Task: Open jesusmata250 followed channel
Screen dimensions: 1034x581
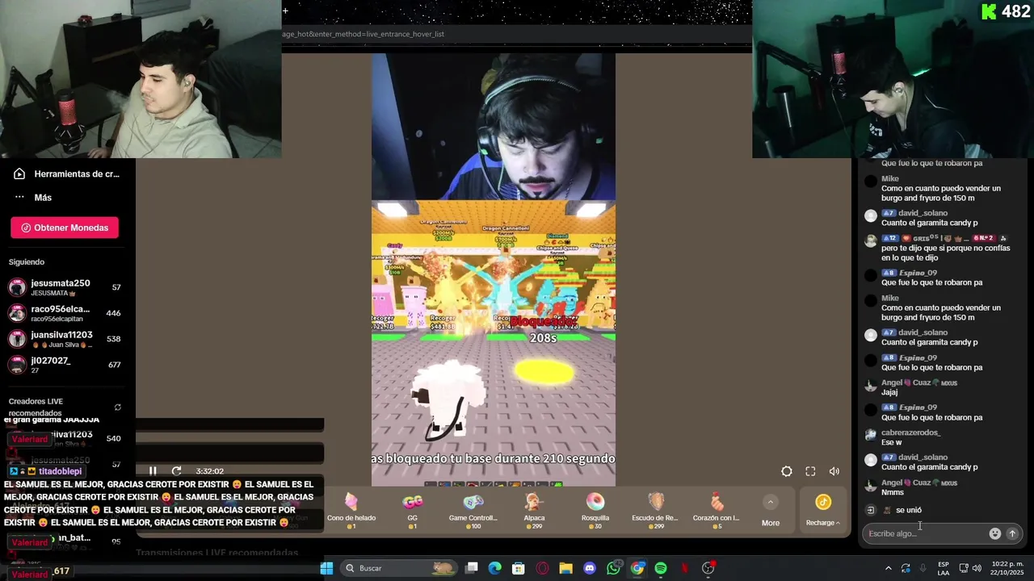Action: pyautogui.click(x=65, y=287)
